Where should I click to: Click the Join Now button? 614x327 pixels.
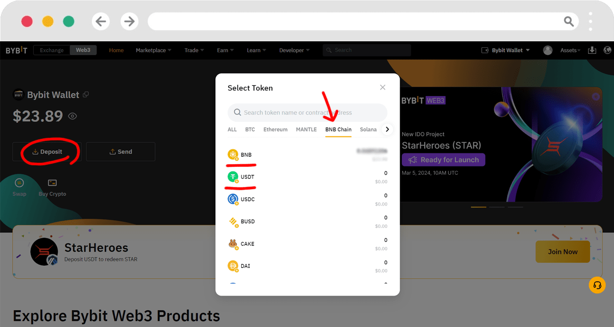pyautogui.click(x=562, y=252)
